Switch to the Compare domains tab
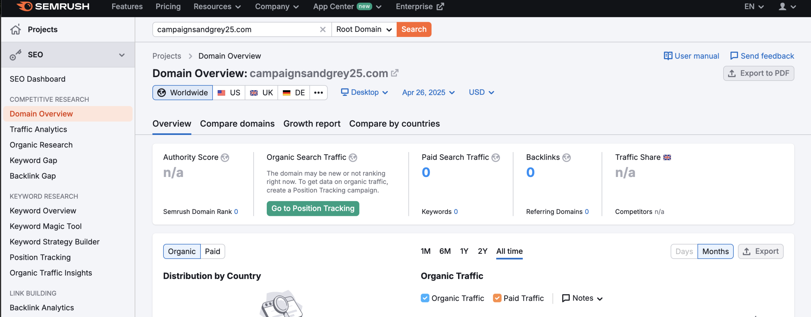Image resolution: width=811 pixels, height=317 pixels. click(x=237, y=124)
